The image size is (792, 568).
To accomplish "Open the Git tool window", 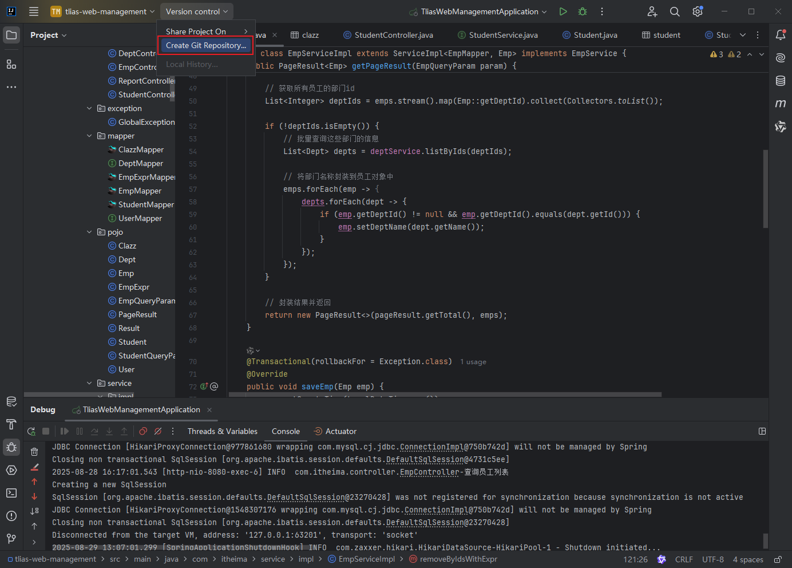I will tap(11, 539).
